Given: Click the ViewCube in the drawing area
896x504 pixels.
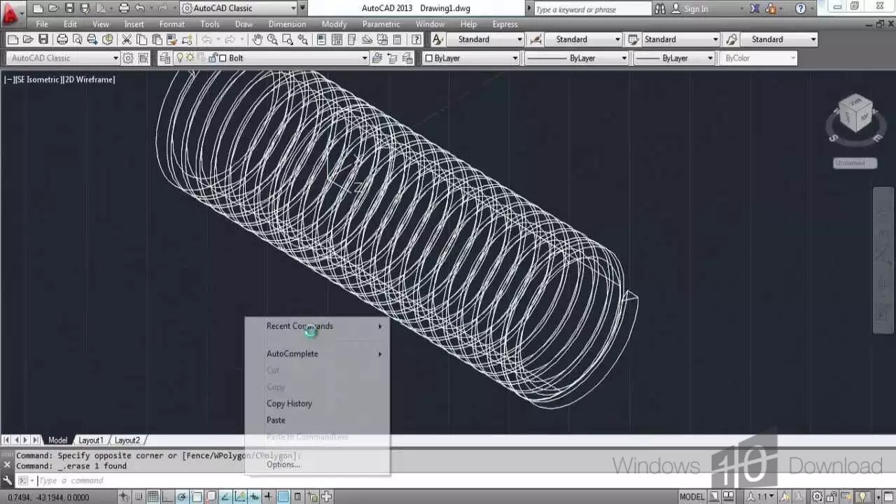Looking at the screenshot, I should [855, 113].
